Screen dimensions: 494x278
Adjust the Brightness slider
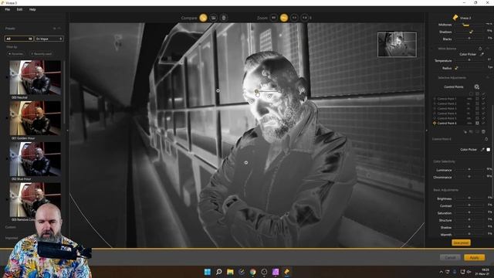(469, 198)
